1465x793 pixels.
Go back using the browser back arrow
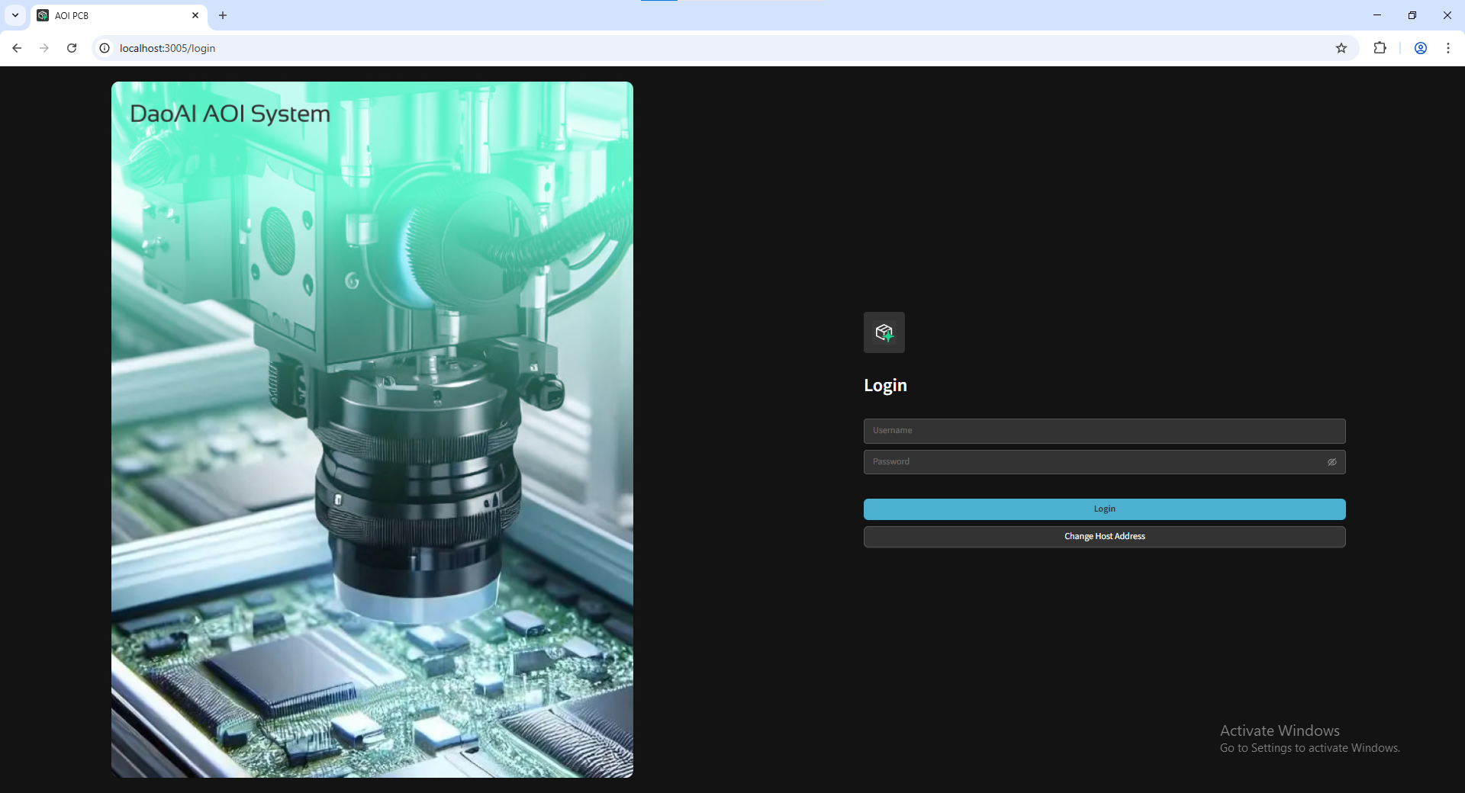tap(17, 48)
